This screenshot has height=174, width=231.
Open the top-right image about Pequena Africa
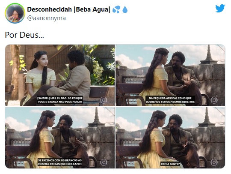click(x=170, y=75)
